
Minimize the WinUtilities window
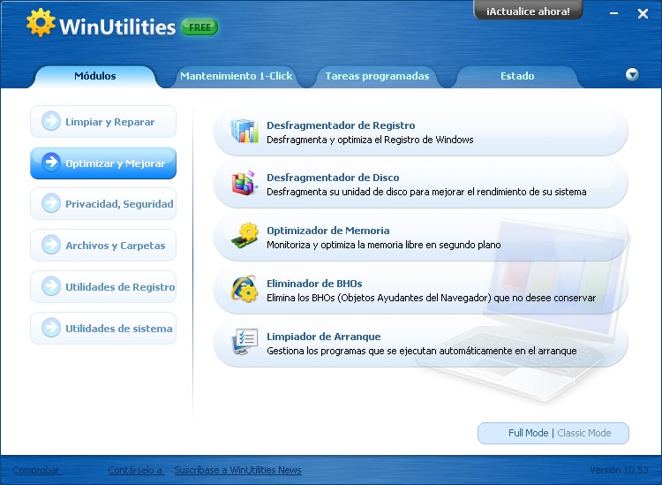(613, 13)
